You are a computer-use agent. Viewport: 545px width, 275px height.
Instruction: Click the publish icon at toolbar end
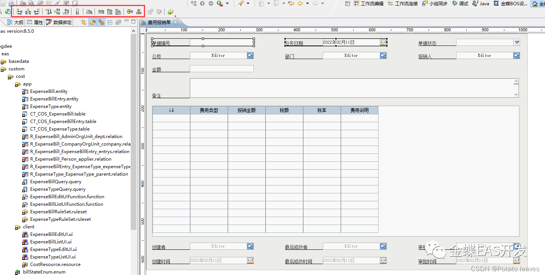coord(171,12)
